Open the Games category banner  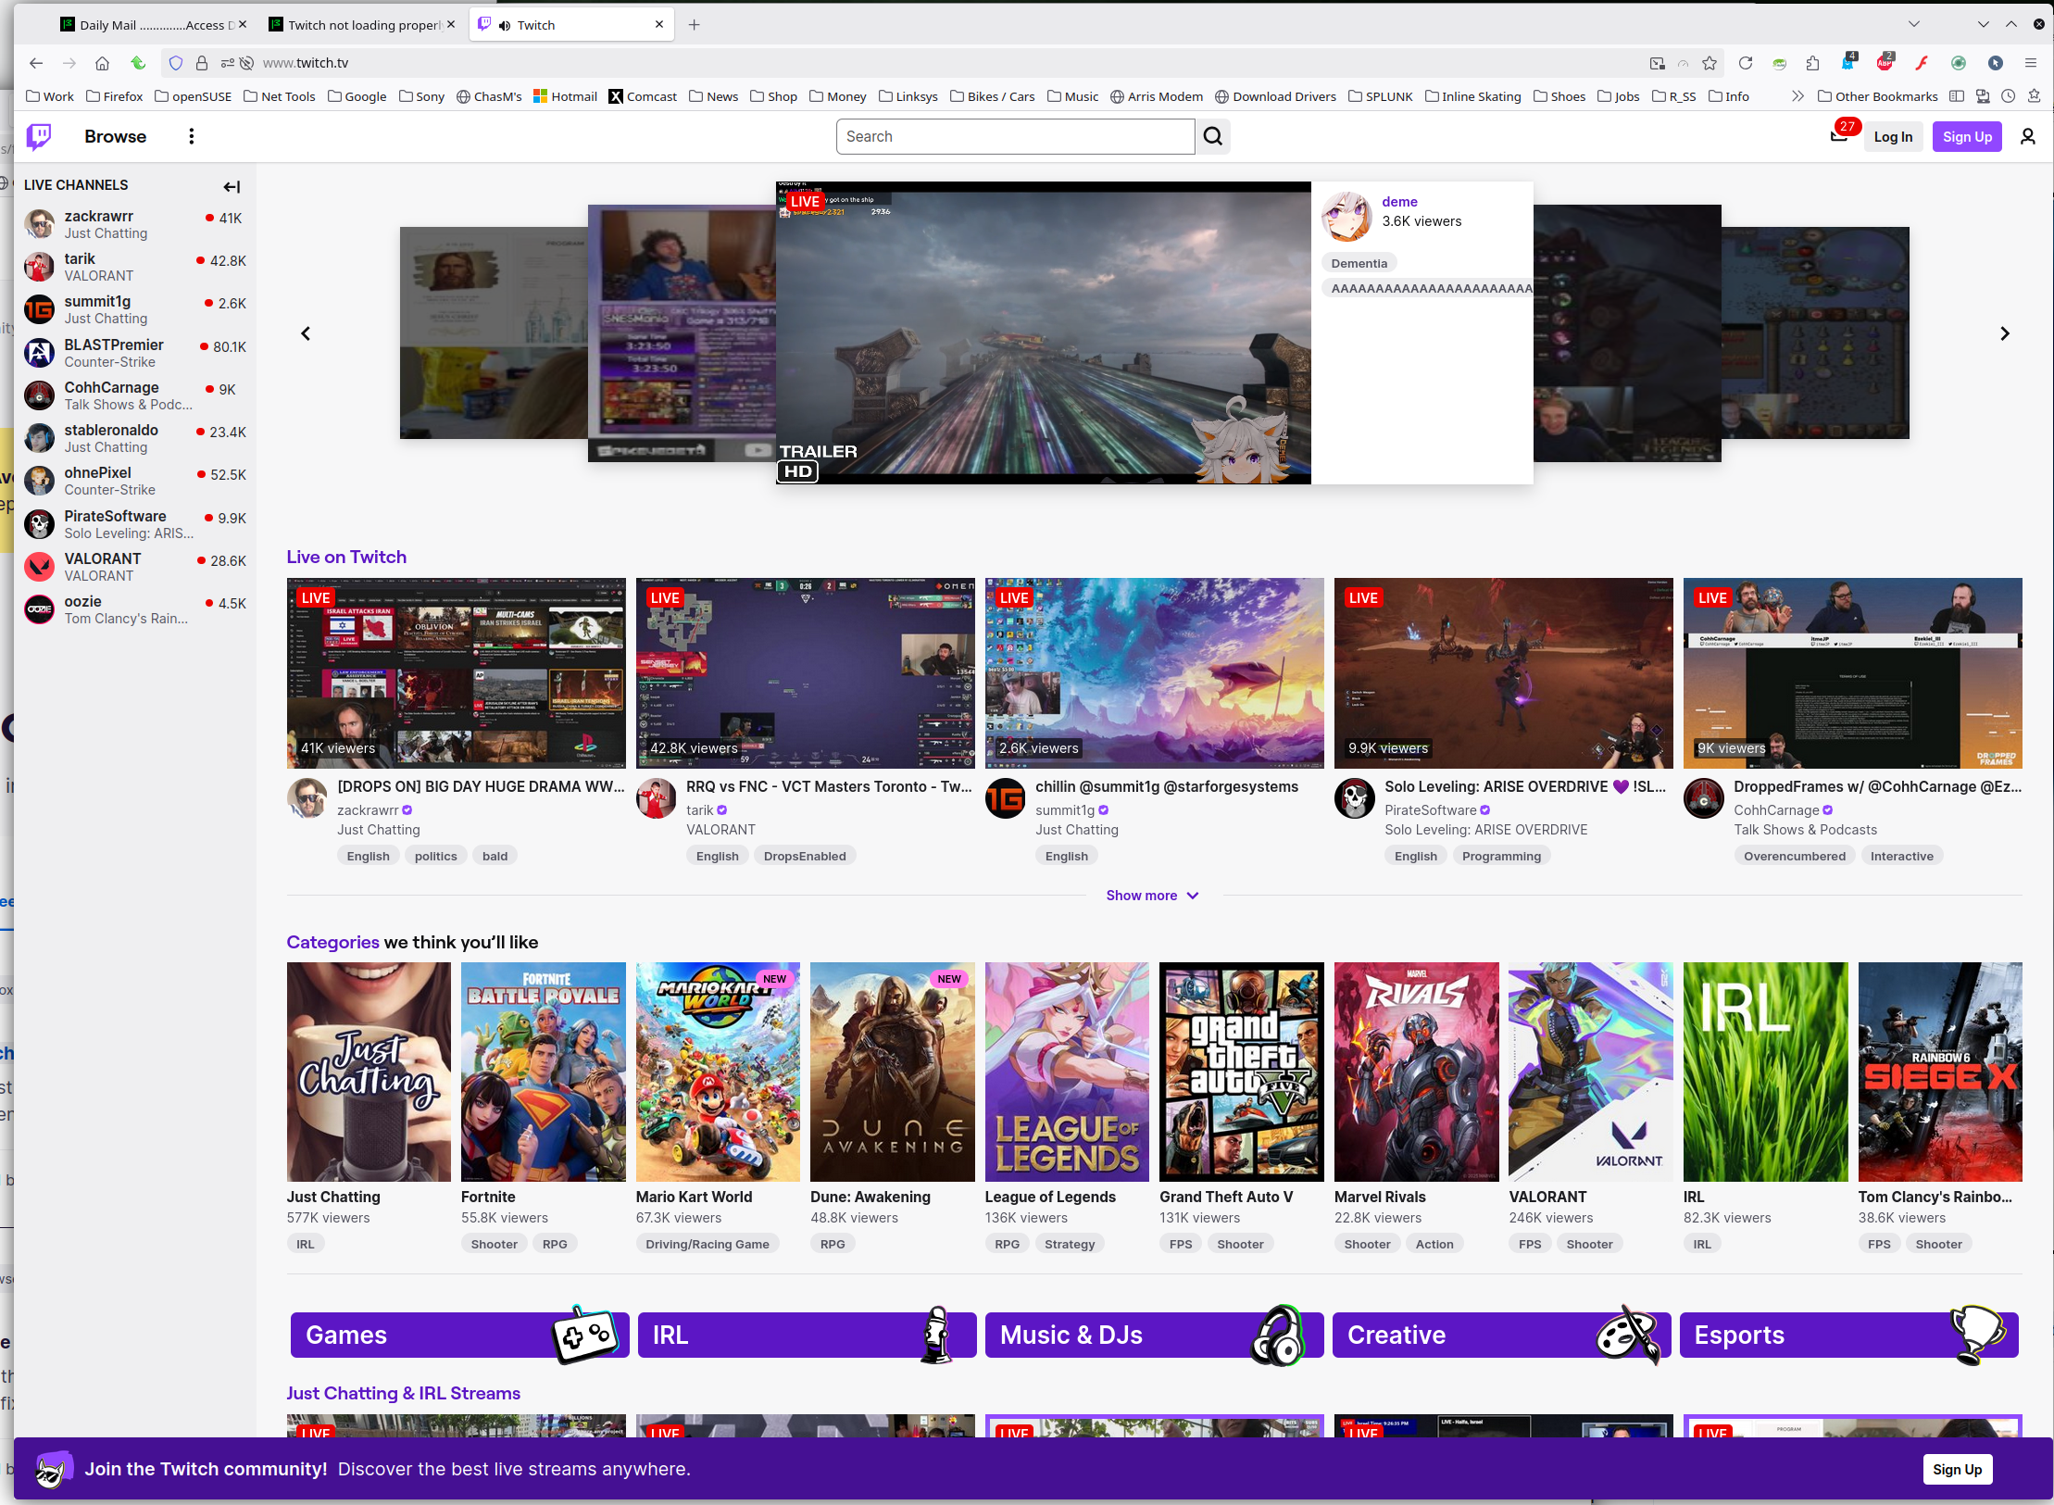click(459, 1335)
